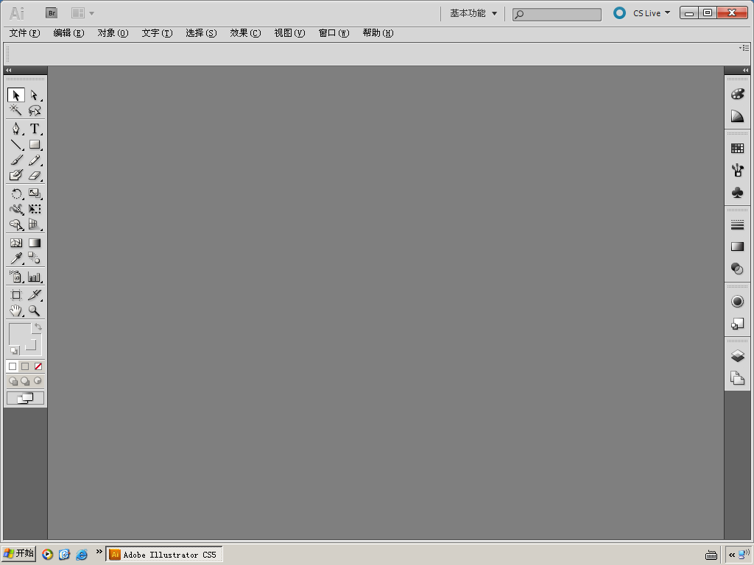Open the 文件(F) menu

(24, 33)
